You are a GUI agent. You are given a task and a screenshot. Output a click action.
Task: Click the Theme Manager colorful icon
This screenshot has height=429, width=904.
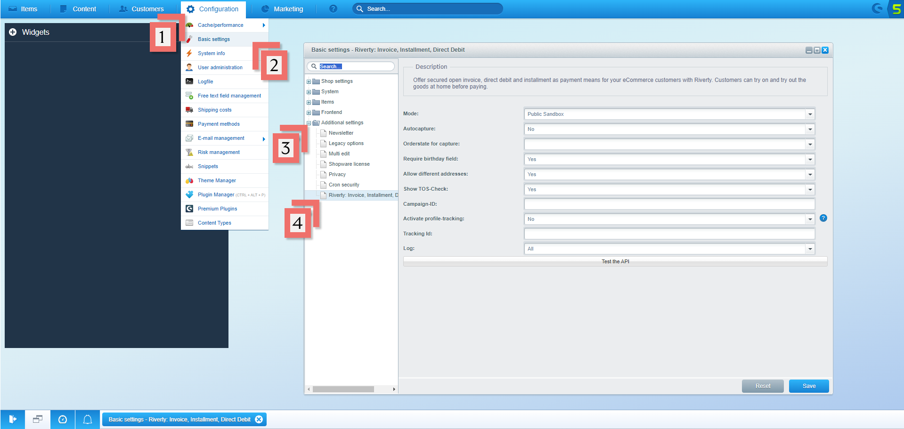(189, 180)
